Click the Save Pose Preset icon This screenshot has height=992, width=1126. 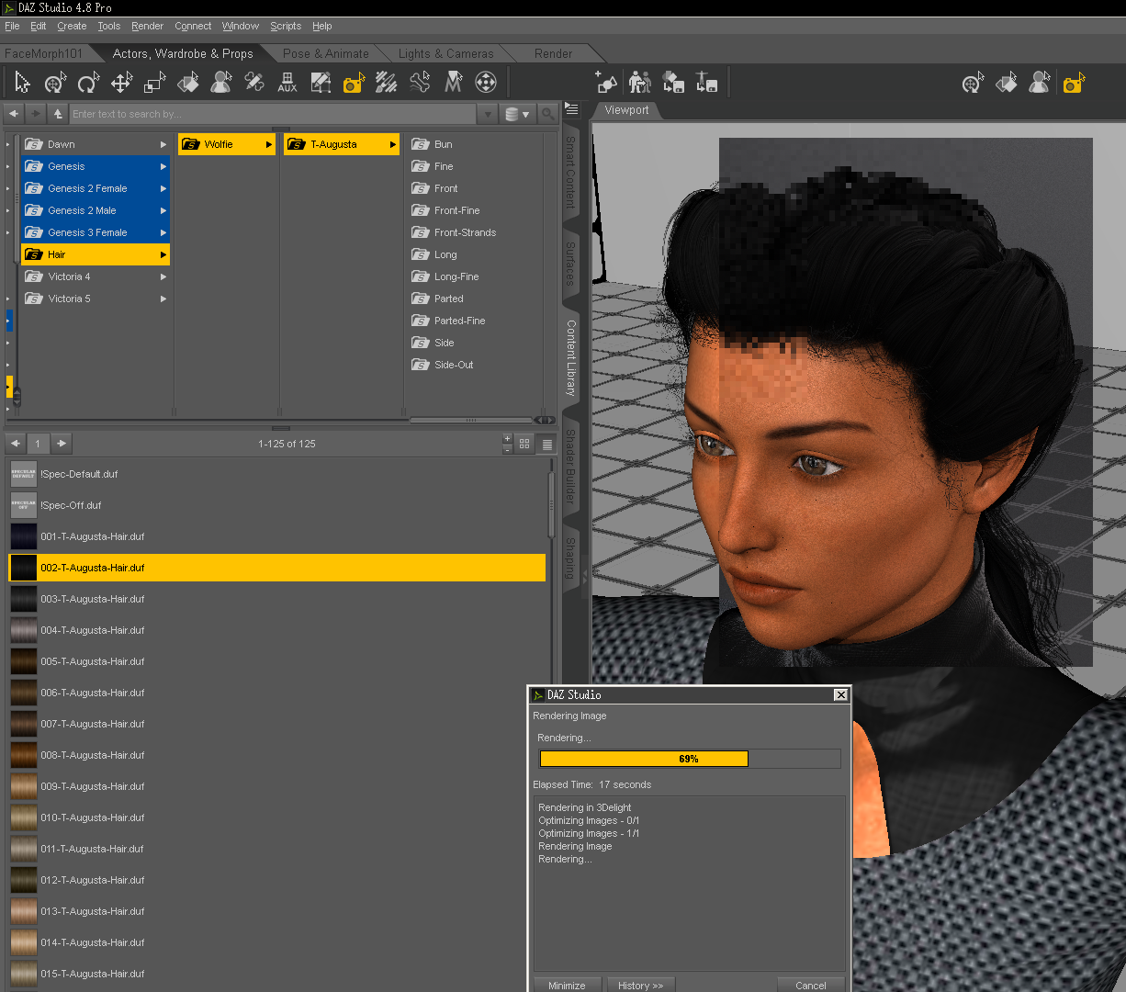[706, 84]
